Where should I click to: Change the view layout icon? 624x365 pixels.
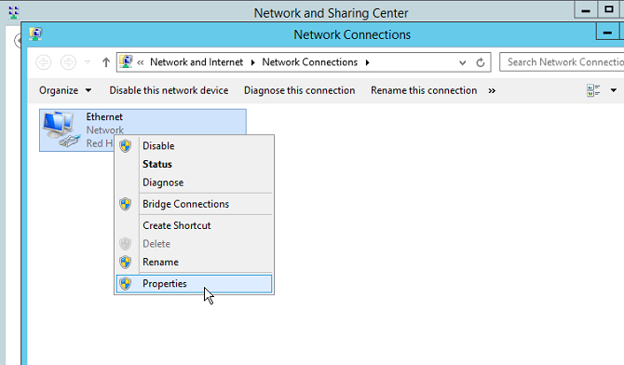pos(593,90)
